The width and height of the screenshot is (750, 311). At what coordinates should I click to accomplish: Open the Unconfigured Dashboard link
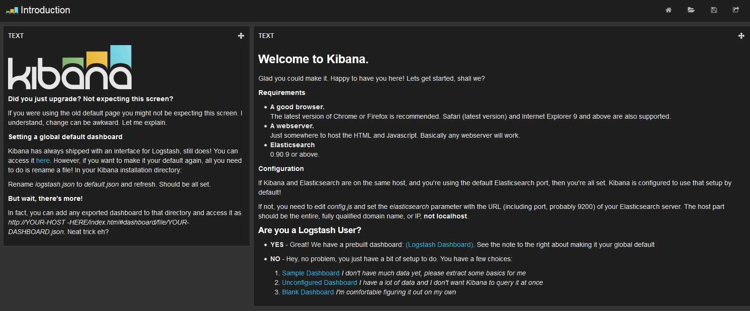pyautogui.click(x=319, y=283)
